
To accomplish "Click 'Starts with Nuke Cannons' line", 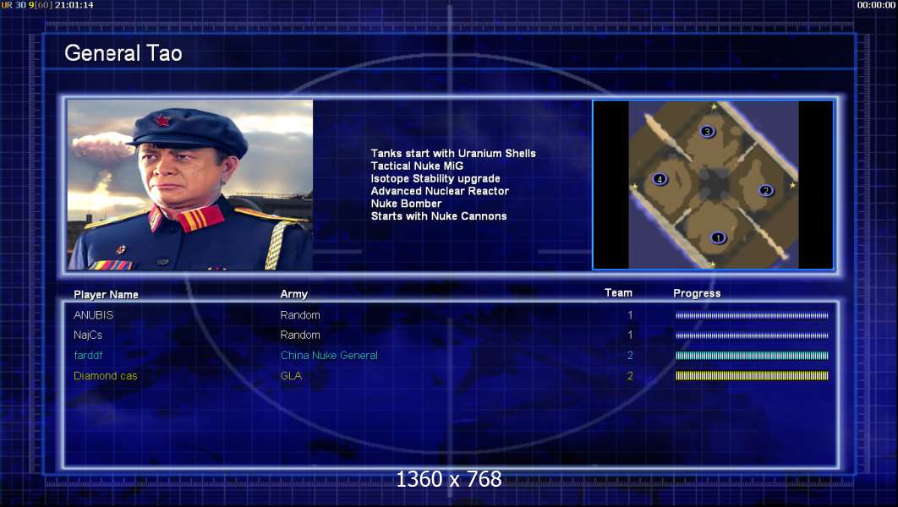I will (x=439, y=216).
